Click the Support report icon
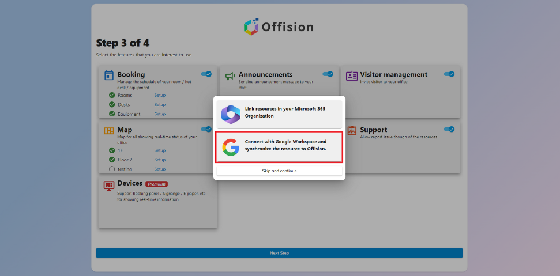 click(x=352, y=131)
